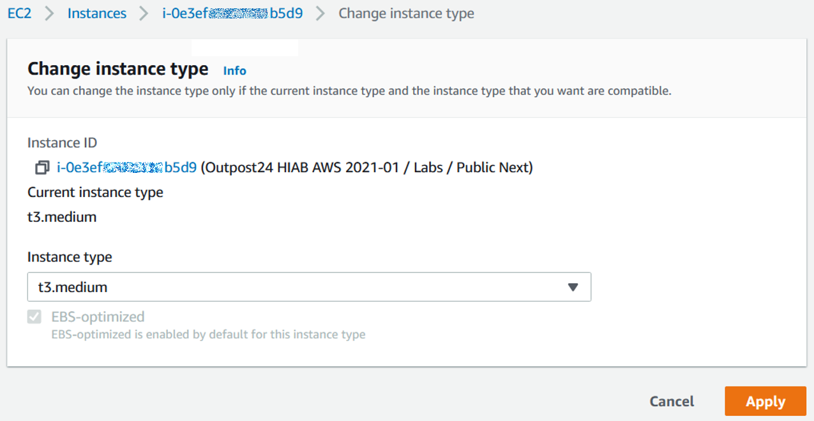Expand the selector currently showing t3.medium
Screen dimensions: 814x421
click(309, 287)
